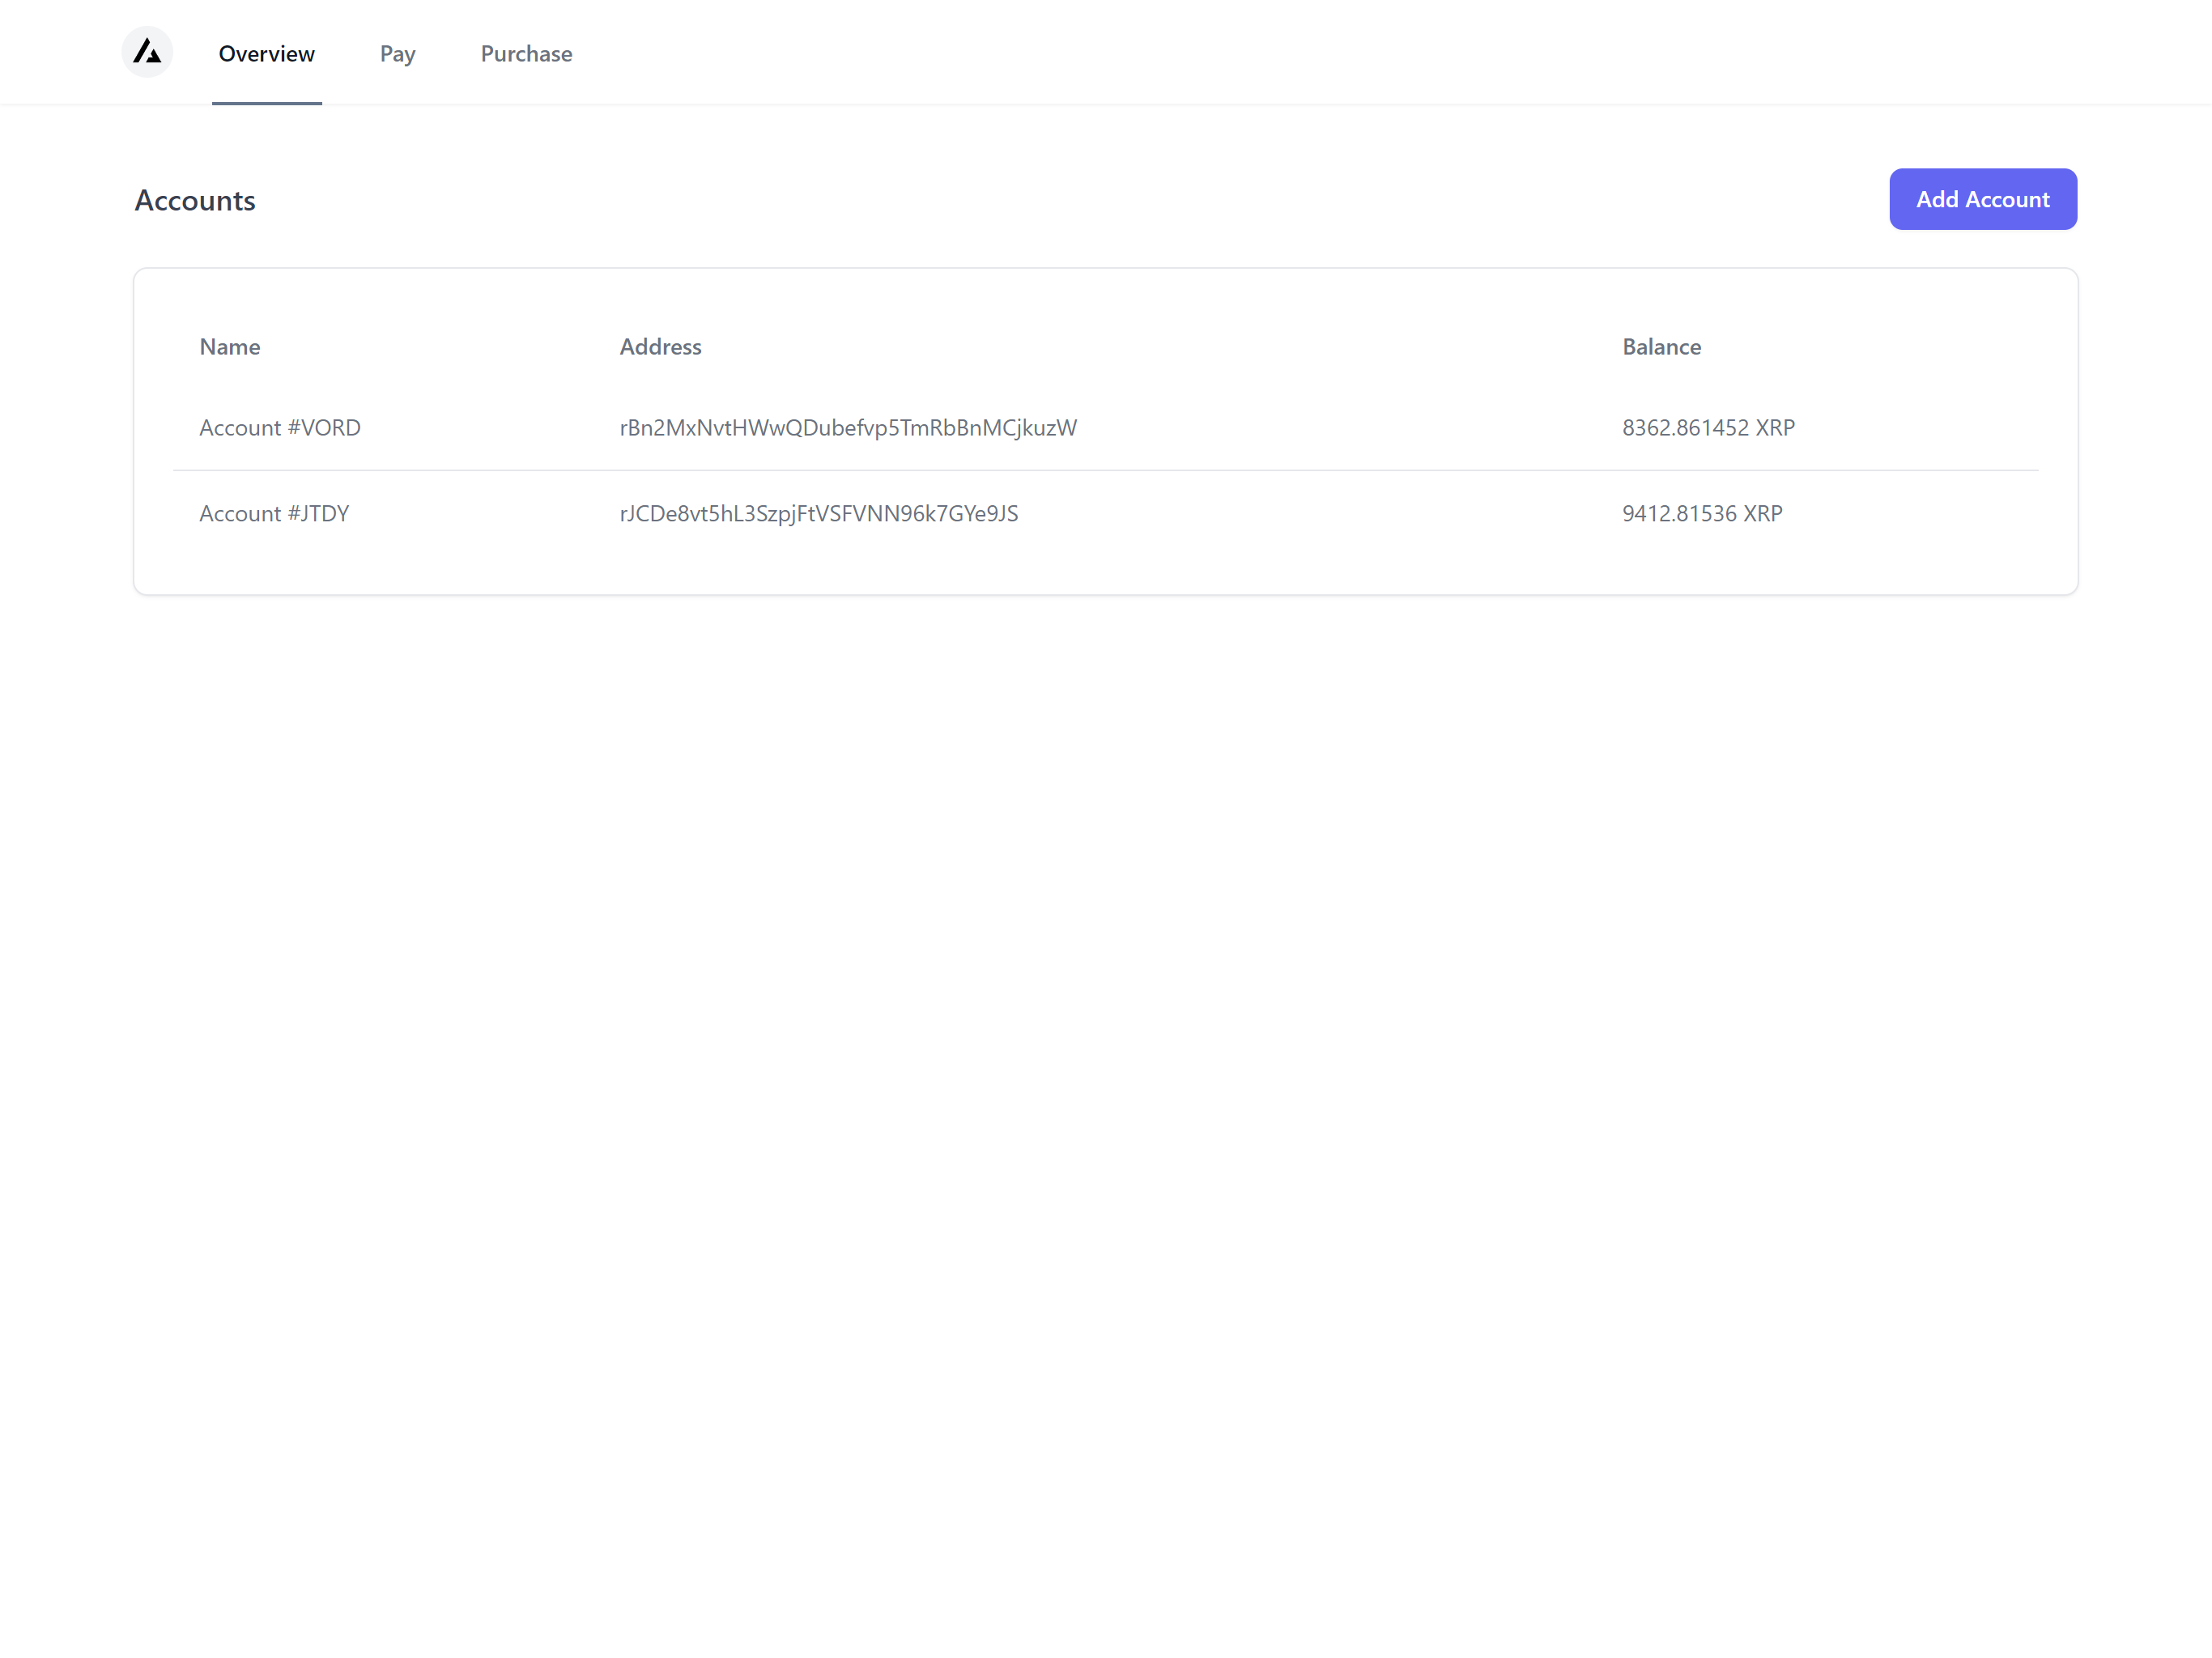Open the Purchase tab
The image size is (2212, 1658).
point(526,54)
